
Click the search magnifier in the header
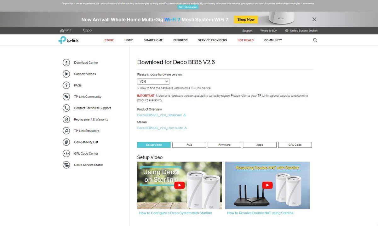pyautogui.click(x=315, y=40)
